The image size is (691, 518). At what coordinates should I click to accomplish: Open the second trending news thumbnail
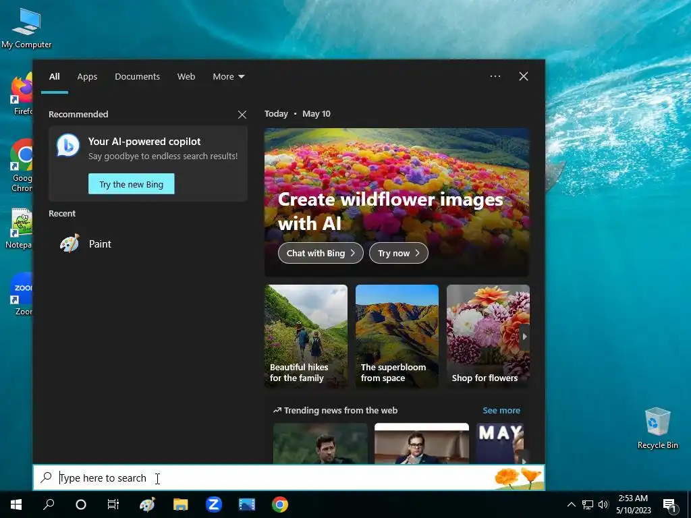pyautogui.click(x=422, y=443)
